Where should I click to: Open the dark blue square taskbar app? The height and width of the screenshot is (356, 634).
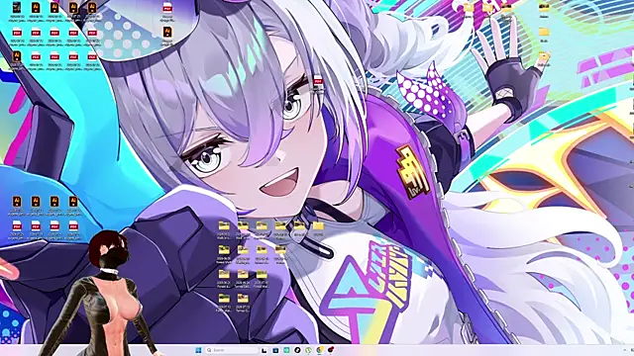275,350
